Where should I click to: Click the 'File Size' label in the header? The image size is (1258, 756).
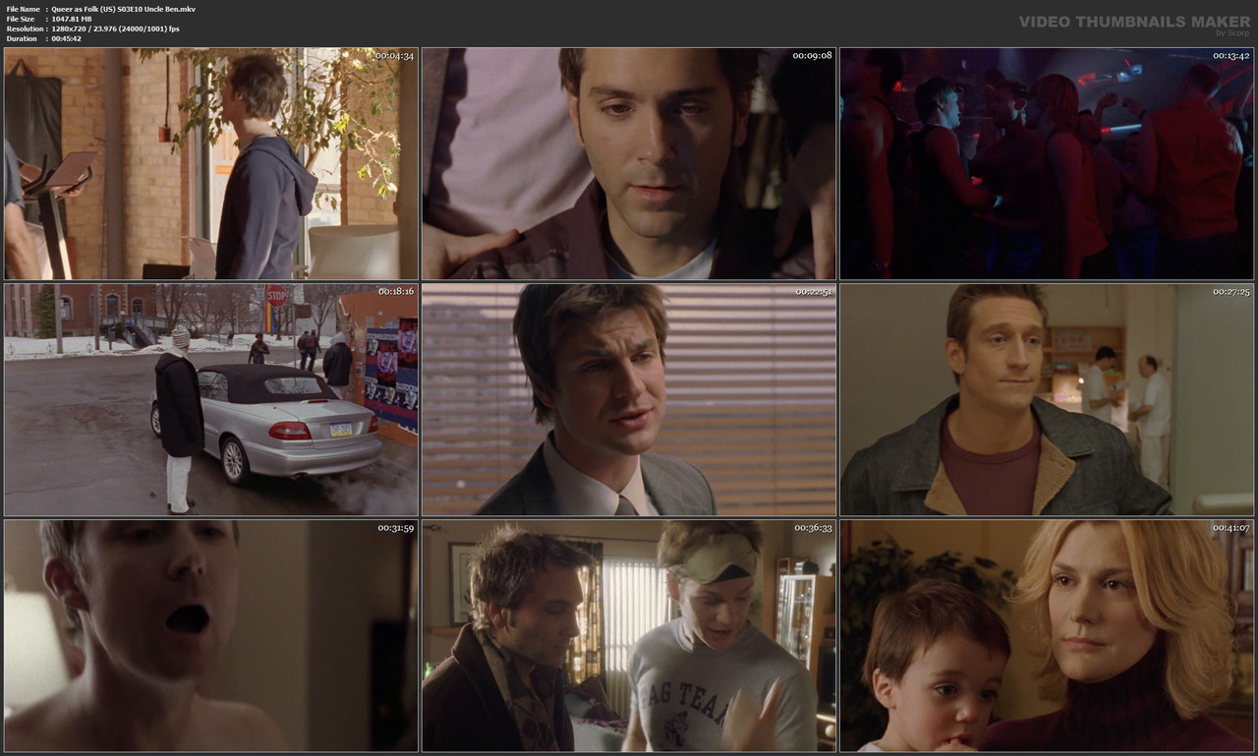pos(21,19)
